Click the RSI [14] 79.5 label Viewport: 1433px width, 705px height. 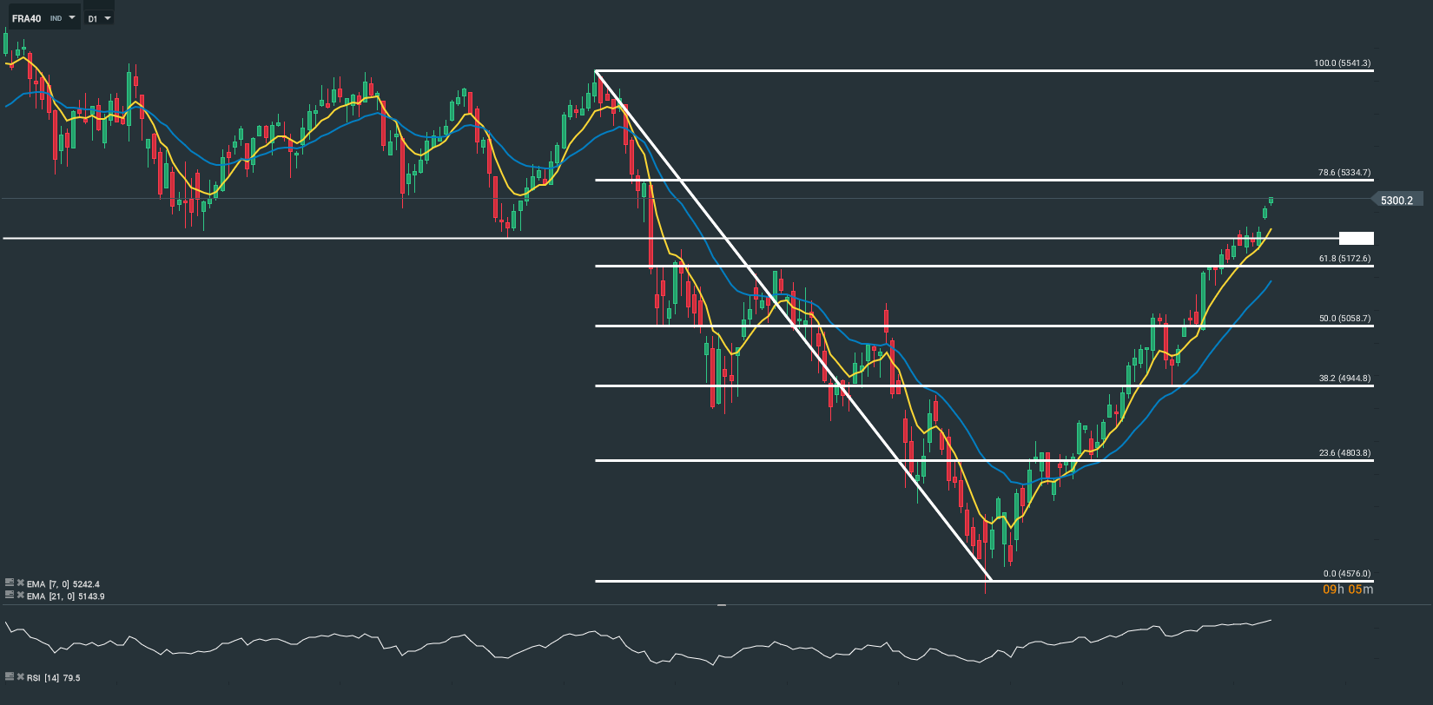pos(53,677)
